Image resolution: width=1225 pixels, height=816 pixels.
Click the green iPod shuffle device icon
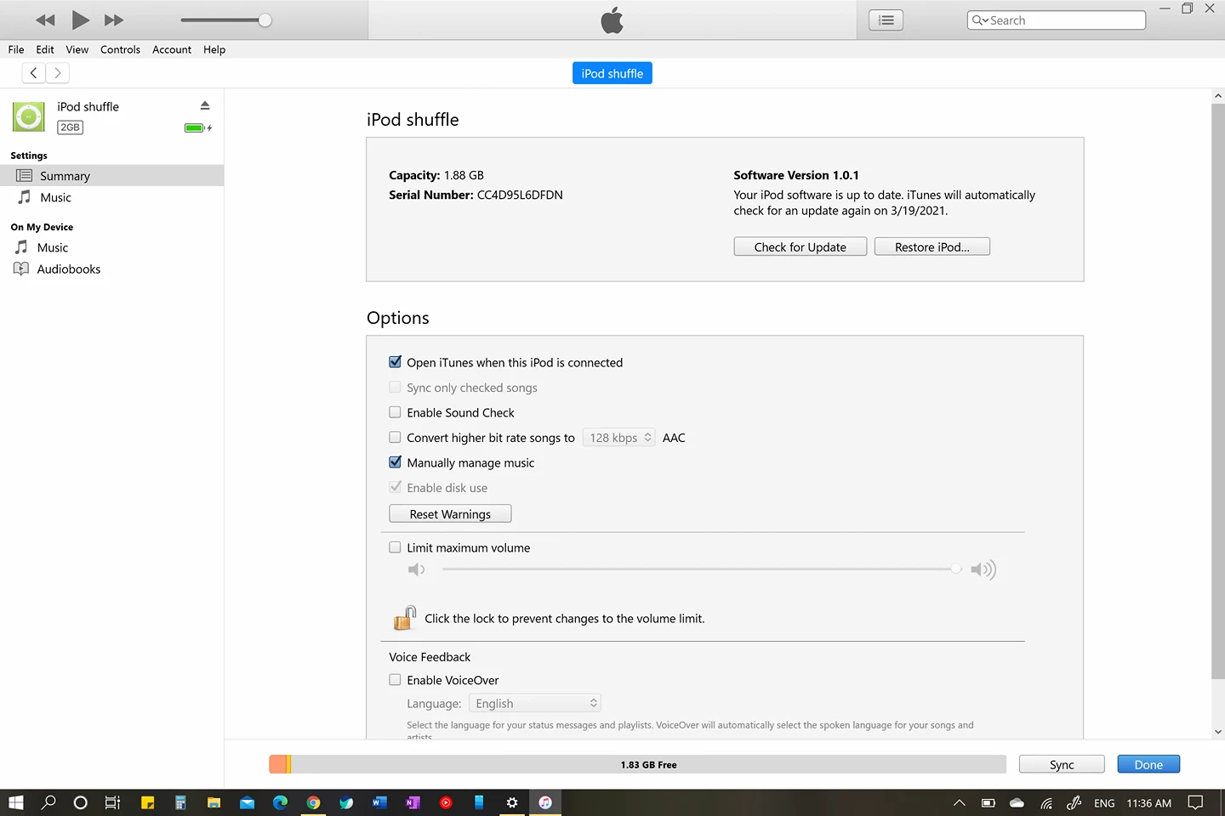coord(28,116)
